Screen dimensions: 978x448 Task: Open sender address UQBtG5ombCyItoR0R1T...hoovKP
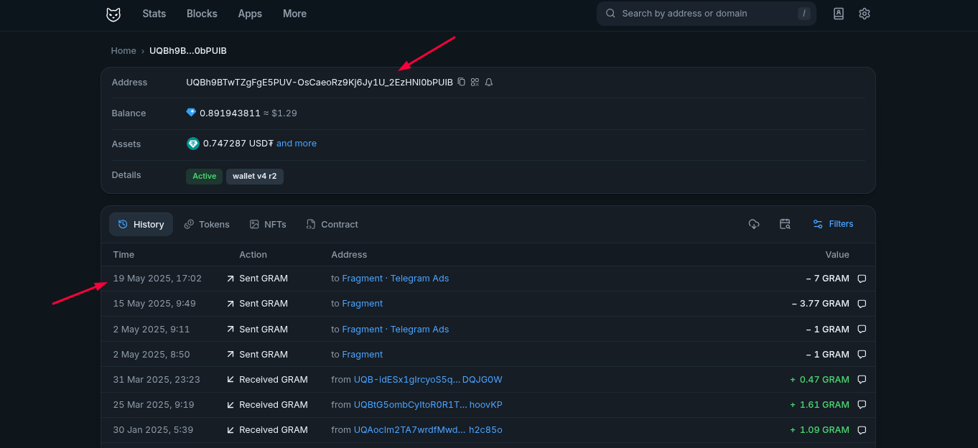[428, 405]
